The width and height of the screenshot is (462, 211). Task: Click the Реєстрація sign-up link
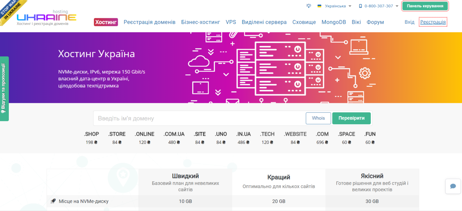433,22
